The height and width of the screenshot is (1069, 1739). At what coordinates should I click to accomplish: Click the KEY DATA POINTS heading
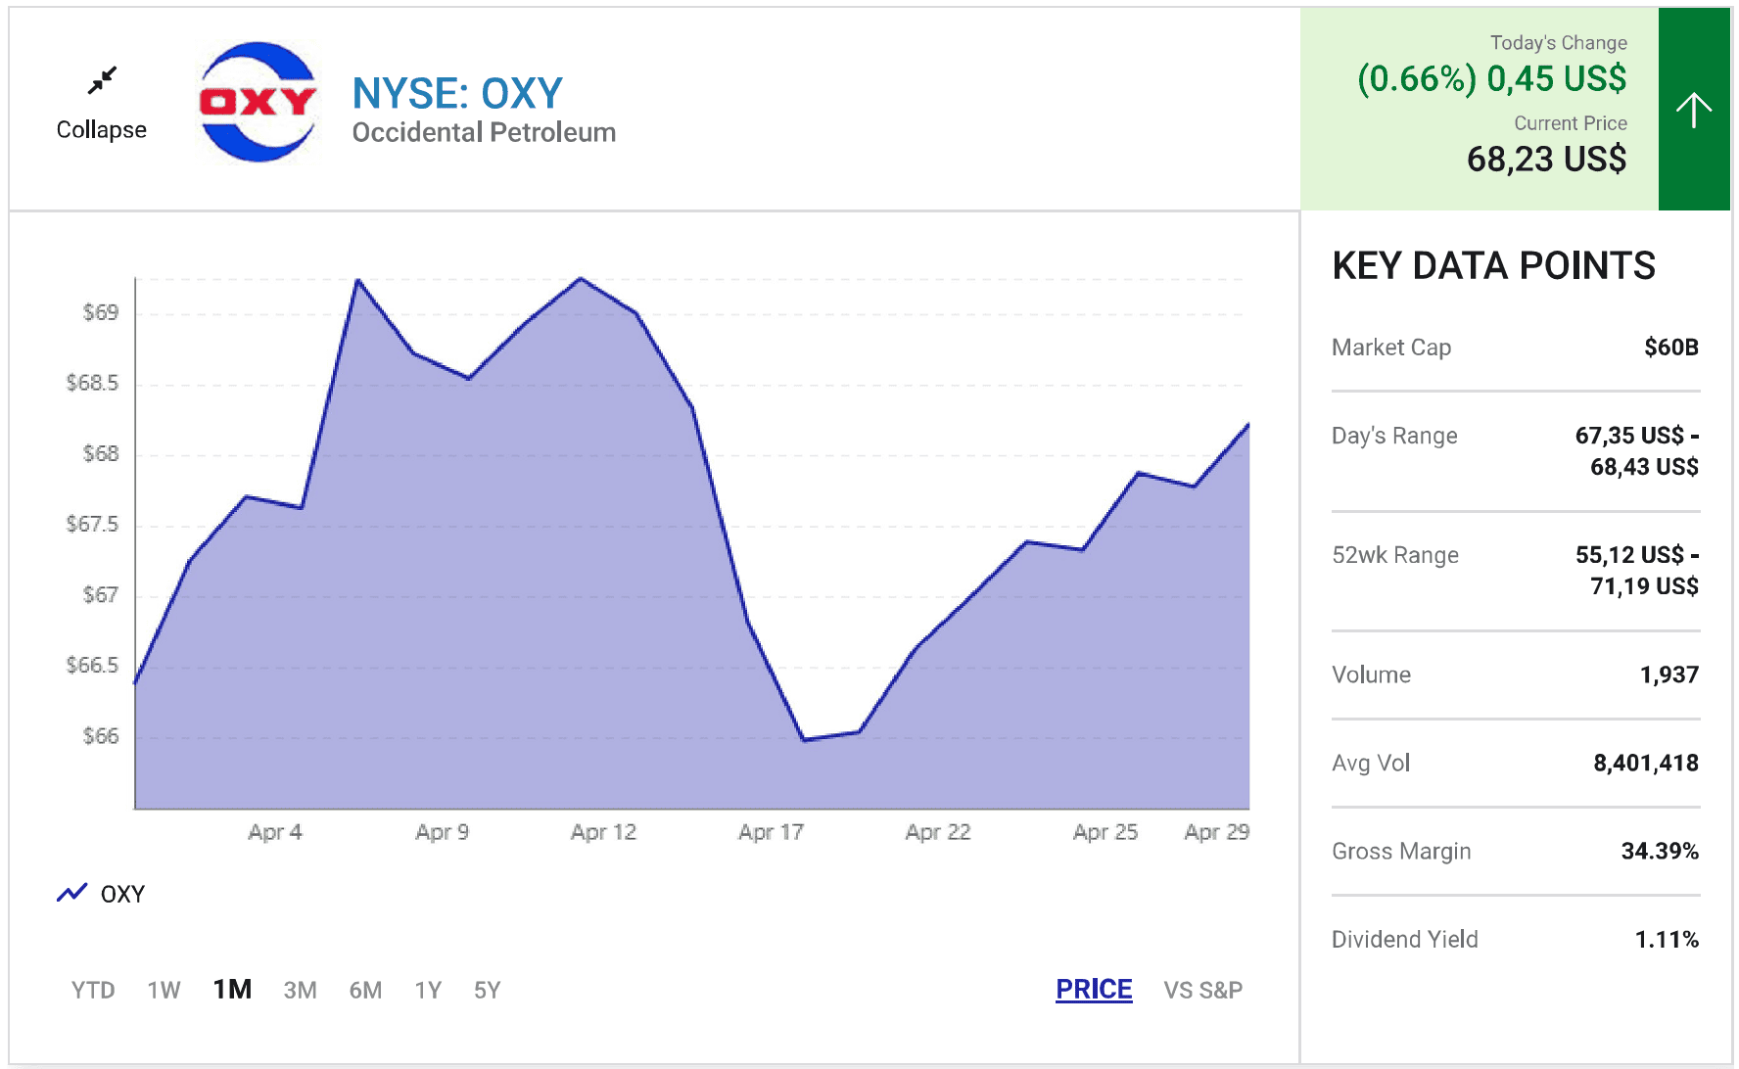[x=1493, y=265]
